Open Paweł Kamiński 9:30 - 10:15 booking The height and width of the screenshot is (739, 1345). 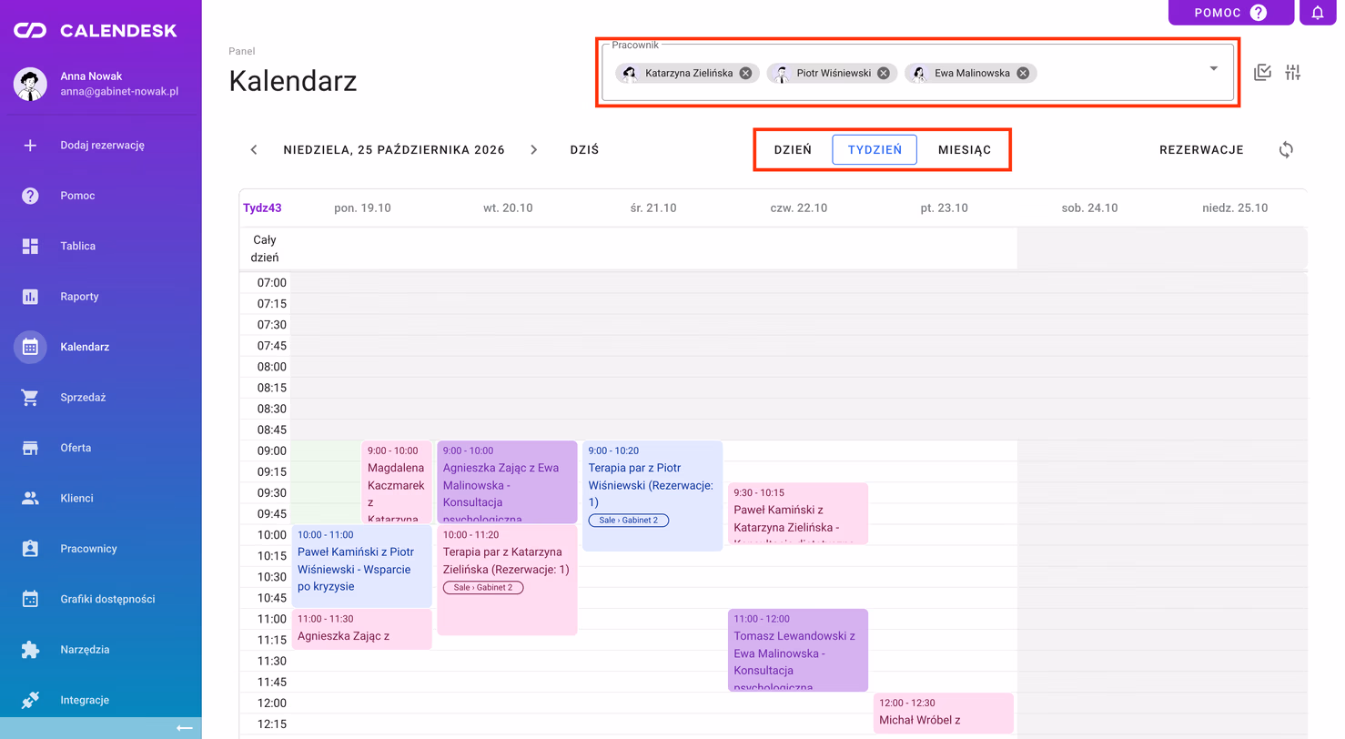[798, 513]
